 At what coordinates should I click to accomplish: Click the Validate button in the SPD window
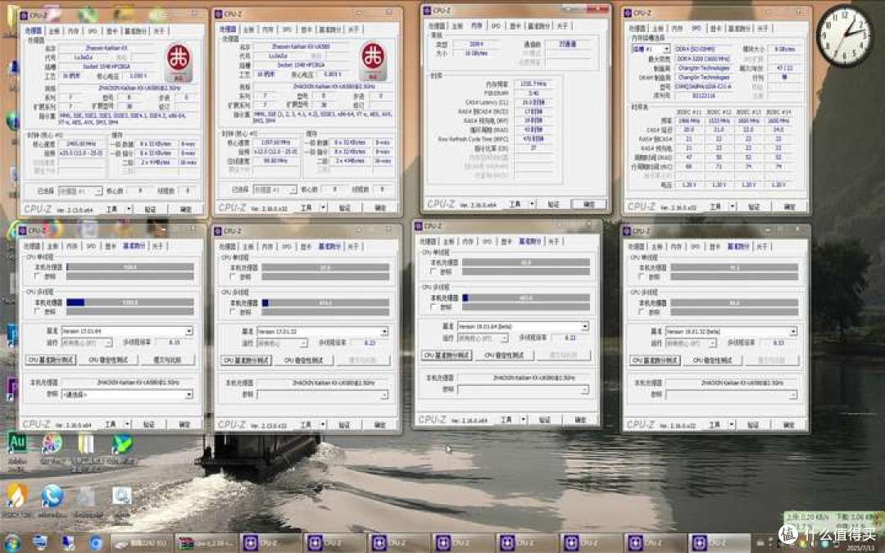pyautogui.click(x=754, y=207)
